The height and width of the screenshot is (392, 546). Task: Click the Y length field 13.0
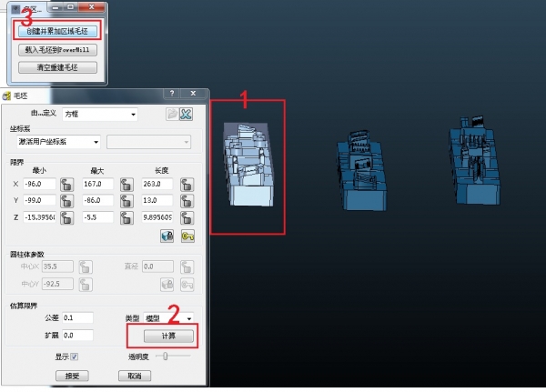point(157,200)
